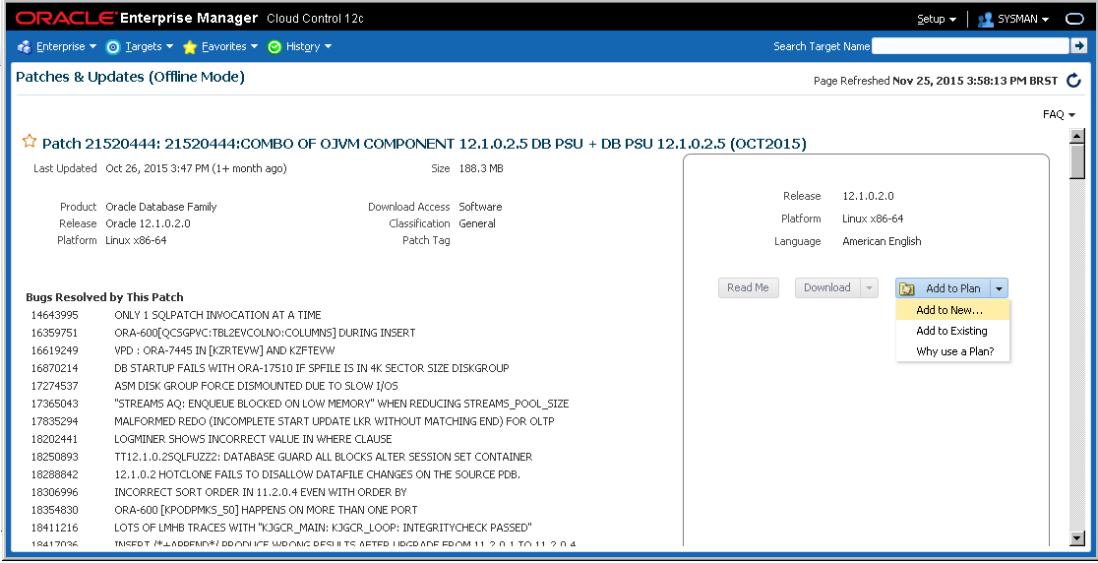Image resolution: width=1098 pixels, height=563 pixels.
Task: Toggle the Add to Plan dropdown arrow
Action: coord(1000,287)
